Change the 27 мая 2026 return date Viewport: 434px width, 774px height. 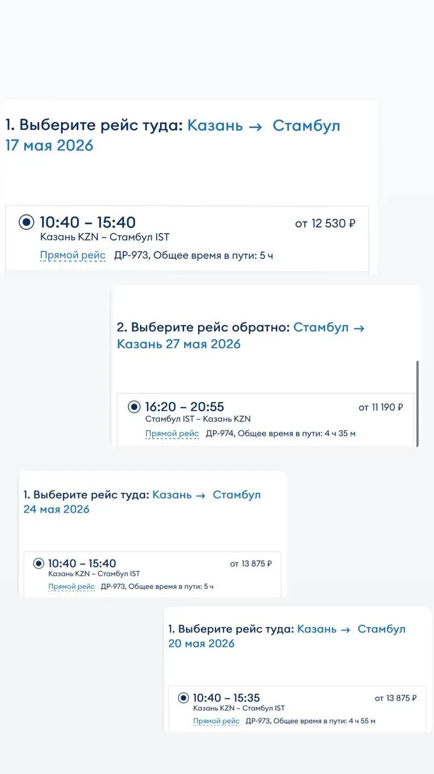(179, 344)
